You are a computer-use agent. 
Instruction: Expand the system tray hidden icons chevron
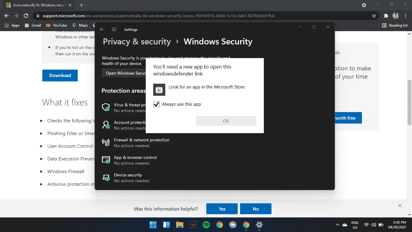pos(337,225)
